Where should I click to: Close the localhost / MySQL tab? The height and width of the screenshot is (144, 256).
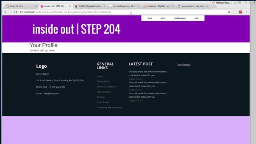[x=173, y=6]
